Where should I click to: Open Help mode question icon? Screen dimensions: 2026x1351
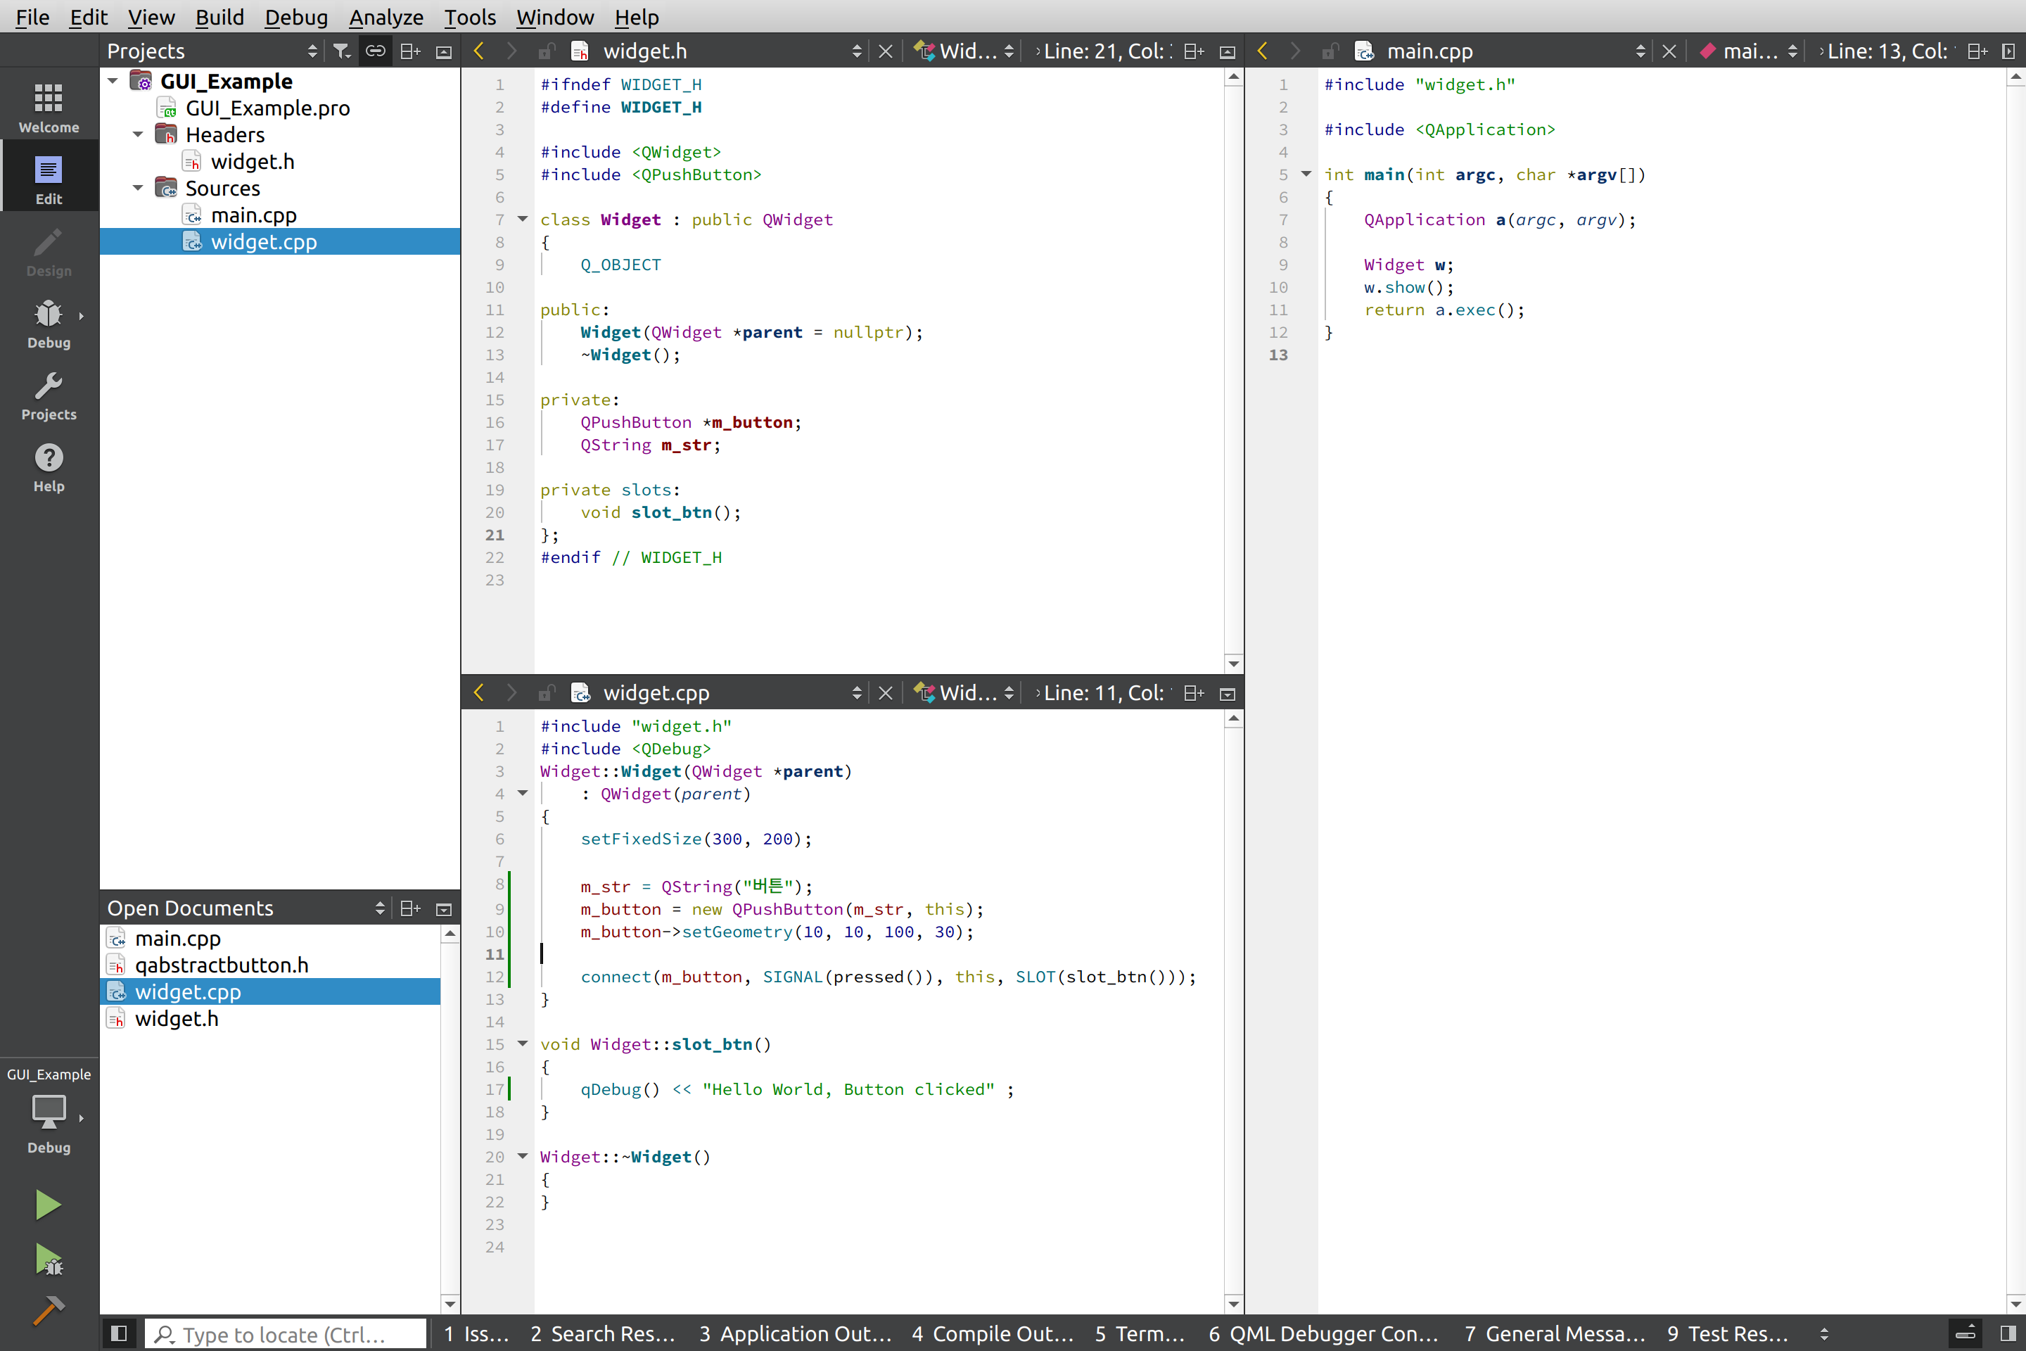point(49,467)
